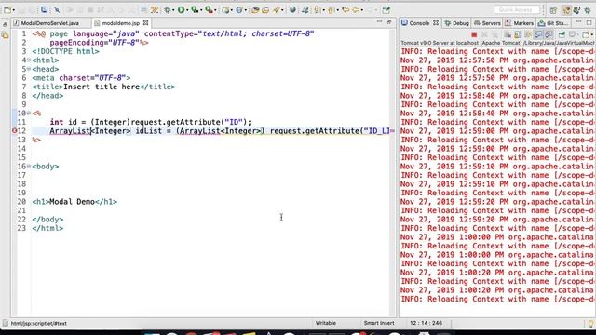Click the New file wizard icon
The image size is (596, 335).
pyautogui.click(x=7, y=10)
